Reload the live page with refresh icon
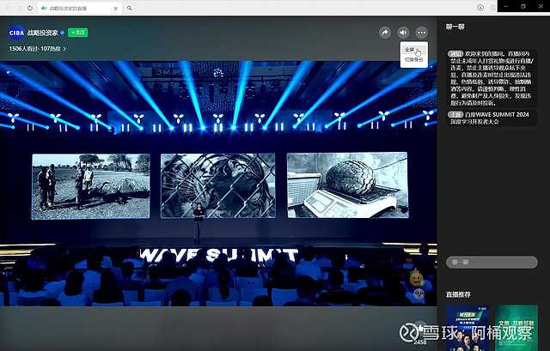 click(x=30, y=8)
